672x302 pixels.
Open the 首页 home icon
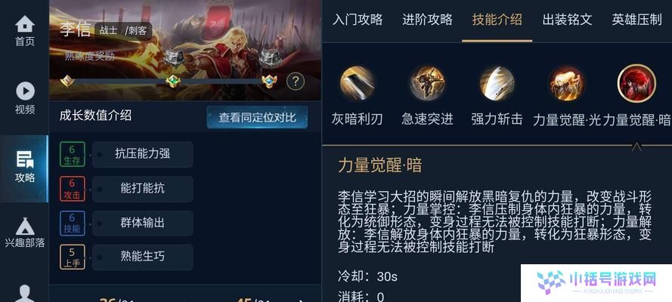pyautogui.click(x=25, y=31)
